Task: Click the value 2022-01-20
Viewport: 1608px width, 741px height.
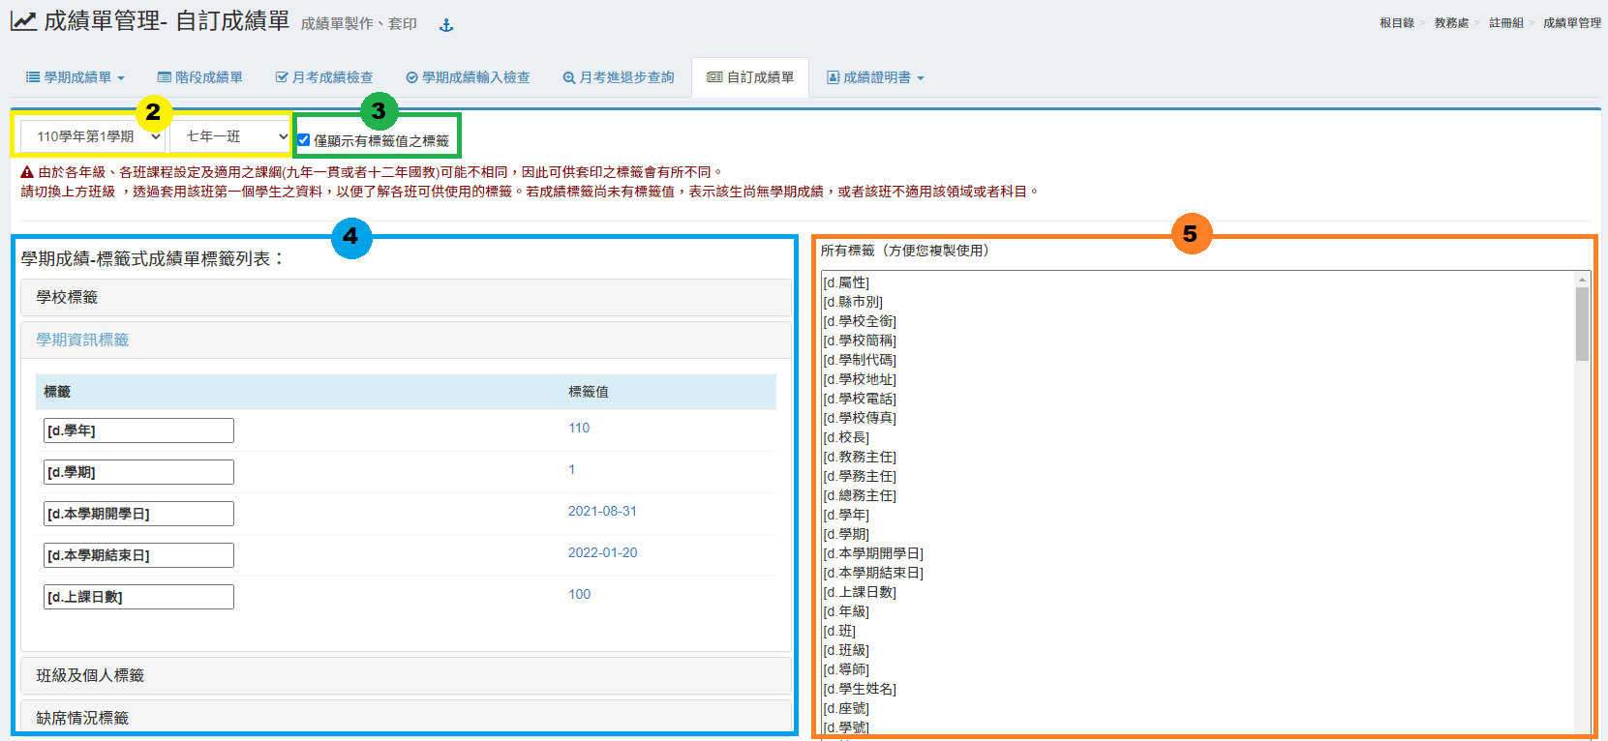Action: pyautogui.click(x=602, y=552)
